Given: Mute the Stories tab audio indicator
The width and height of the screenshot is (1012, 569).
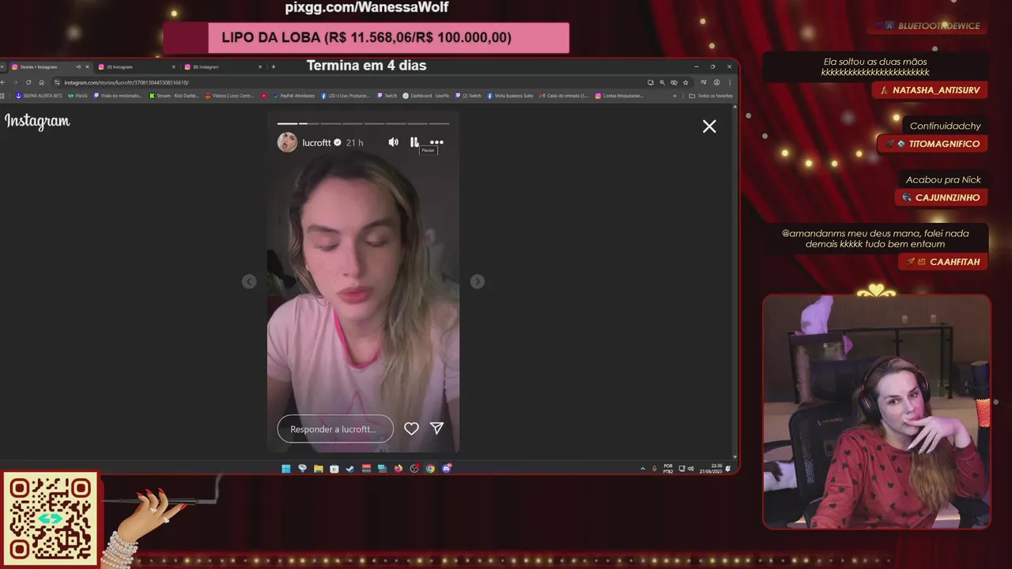Looking at the screenshot, I should (x=78, y=67).
